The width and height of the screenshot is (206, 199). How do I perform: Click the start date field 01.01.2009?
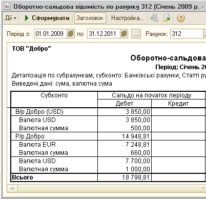click(x=50, y=34)
